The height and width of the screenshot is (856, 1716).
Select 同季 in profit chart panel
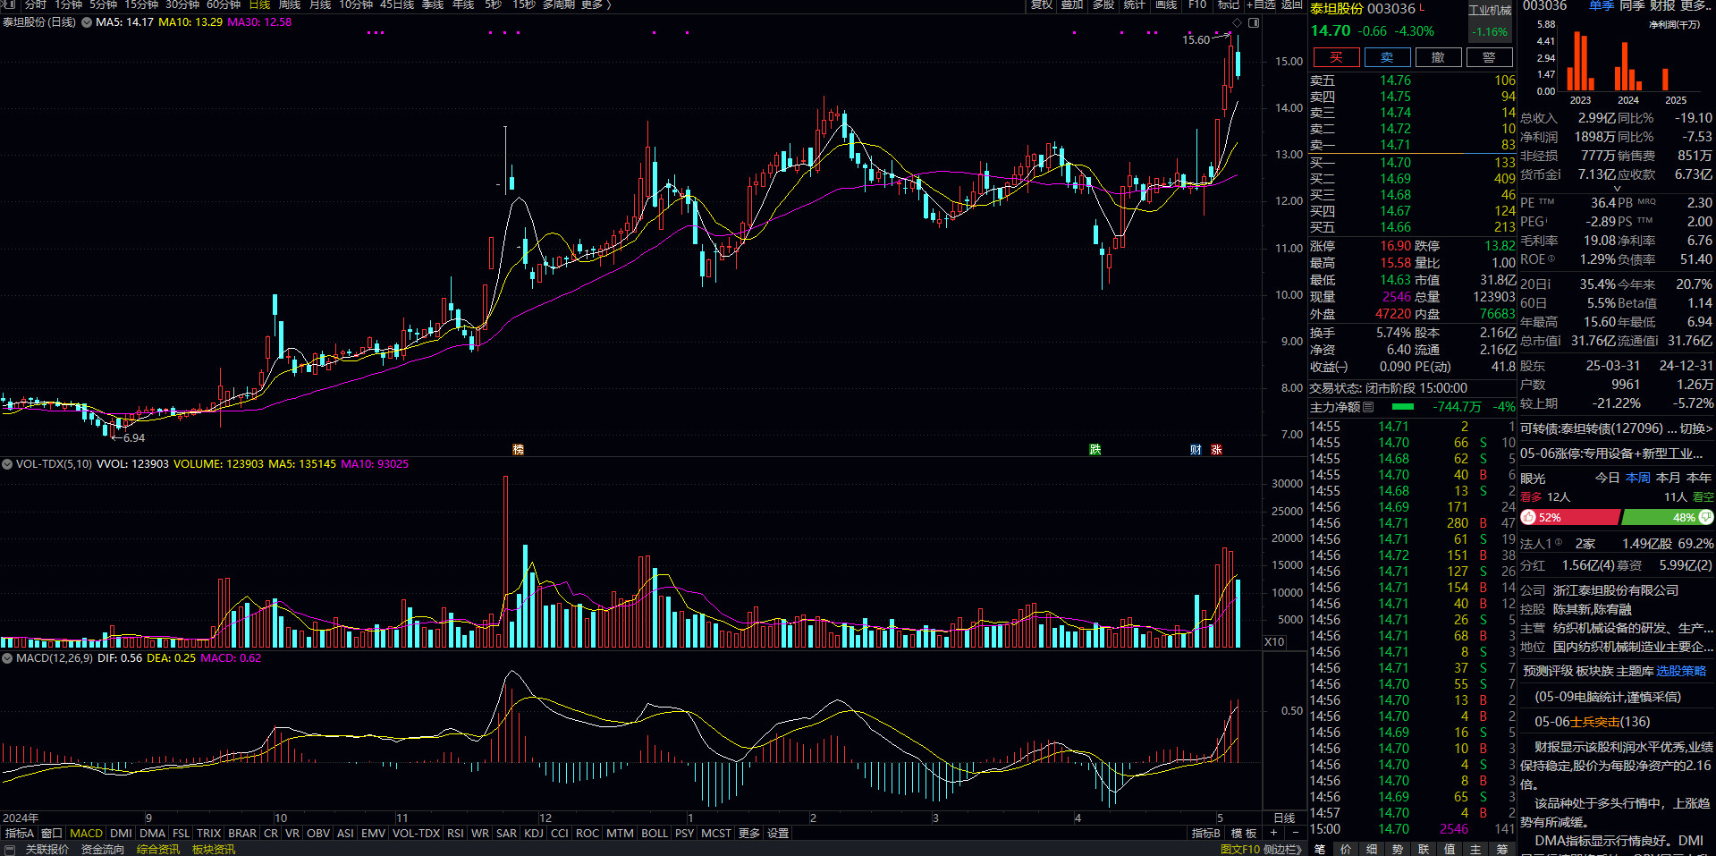pos(1632,5)
